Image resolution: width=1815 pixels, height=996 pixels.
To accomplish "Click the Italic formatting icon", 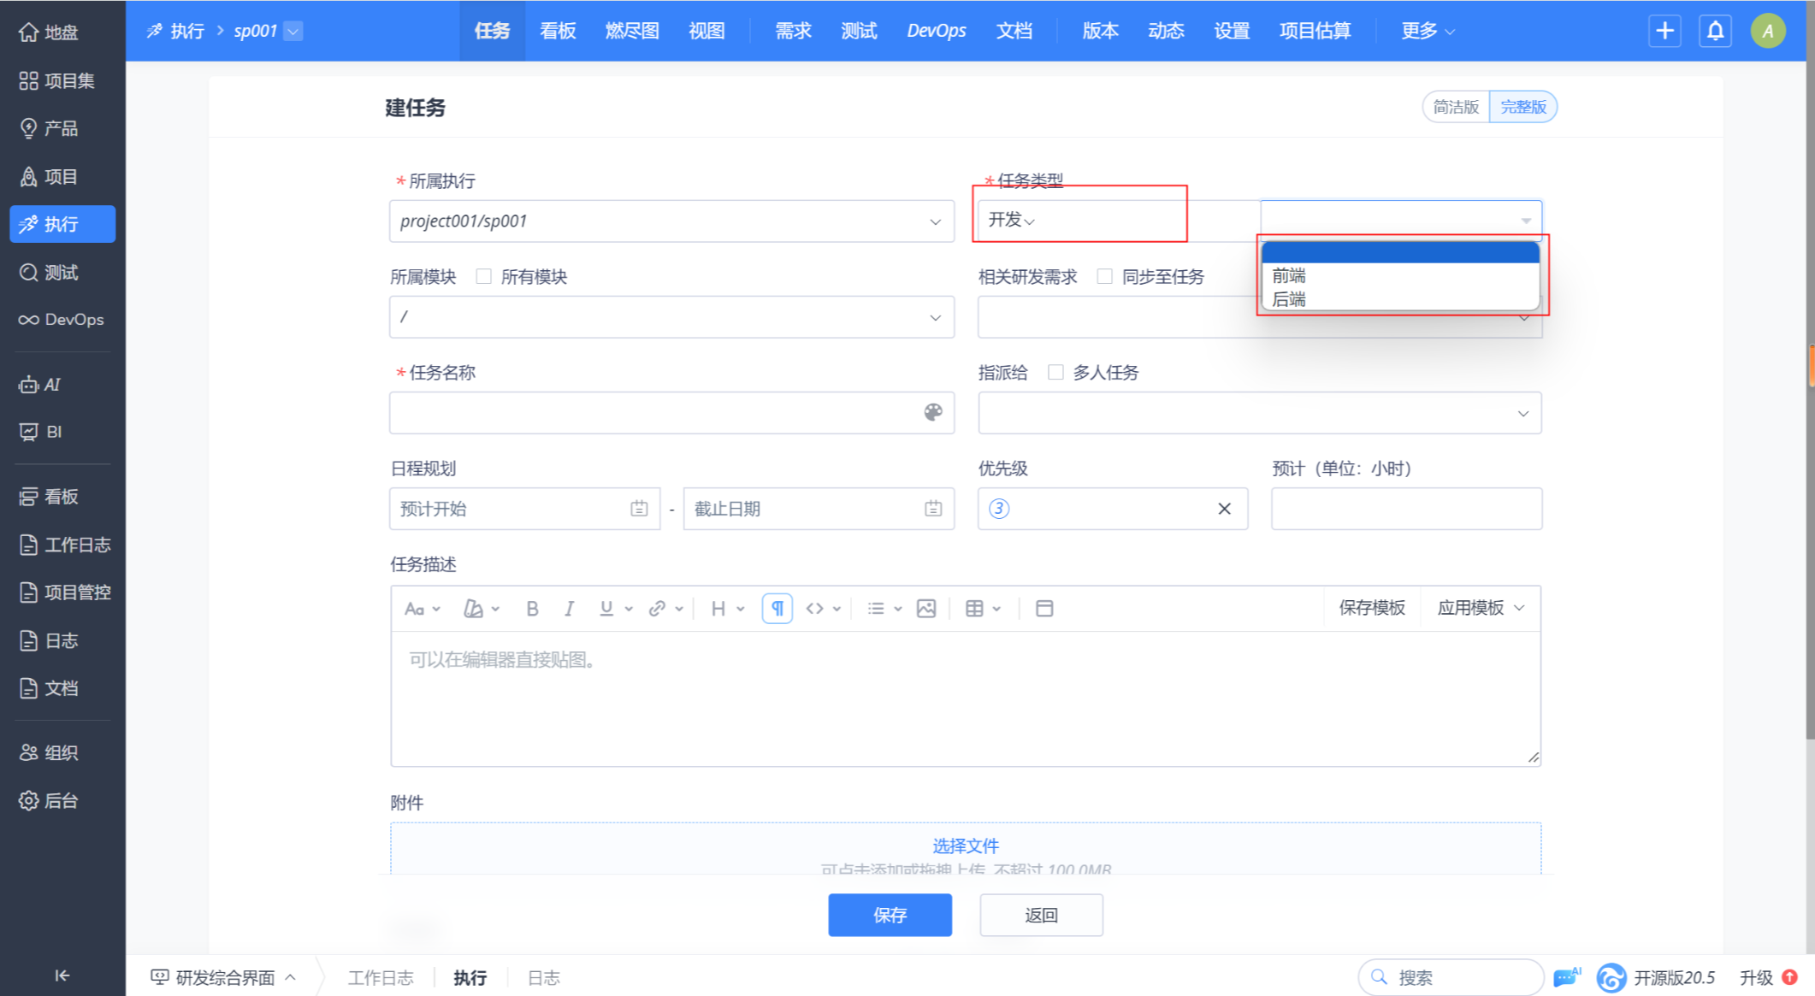I will pos(569,608).
